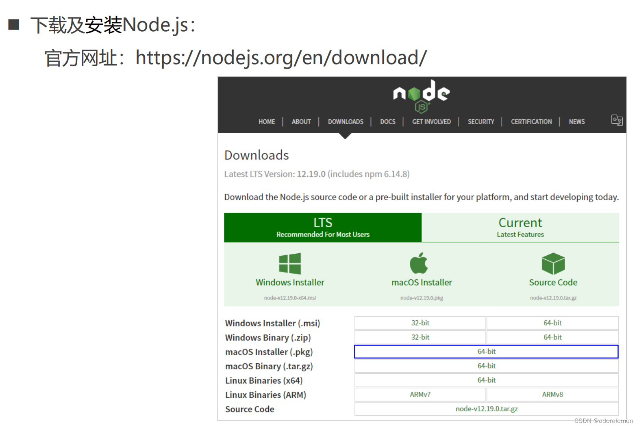Image resolution: width=639 pixels, height=427 pixels.
Task: Download Windows Installer (.msi) 32-bit
Action: coord(420,323)
